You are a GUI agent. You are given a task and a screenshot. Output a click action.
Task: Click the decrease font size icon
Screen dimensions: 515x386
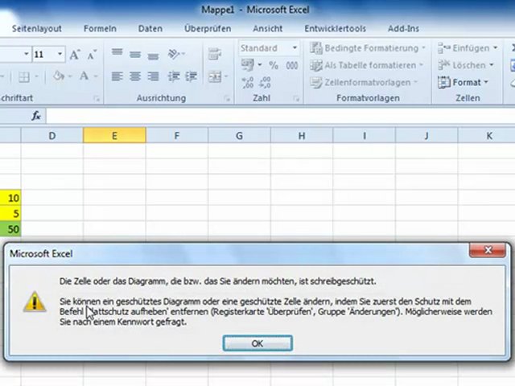click(92, 55)
